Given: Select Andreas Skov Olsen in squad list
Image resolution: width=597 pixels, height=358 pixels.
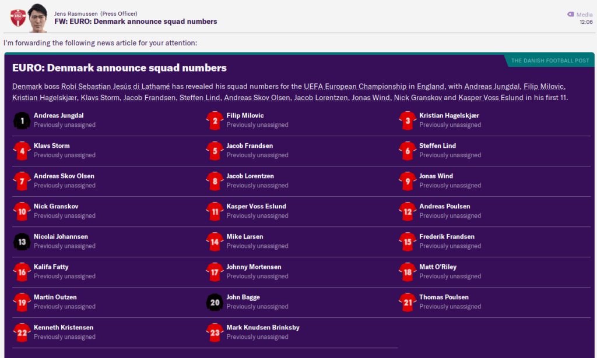Looking at the screenshot, I should [64, 176].
